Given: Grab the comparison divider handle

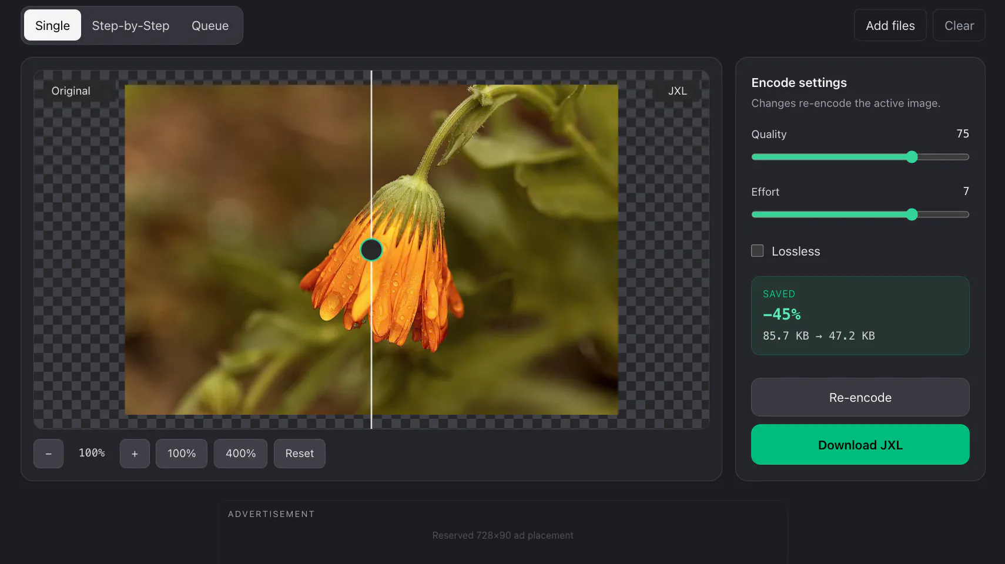Looking at the screenshot, I should pos(371,250).
